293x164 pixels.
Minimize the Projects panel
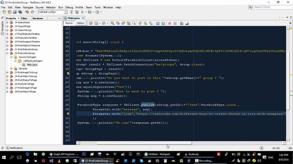click(60, 18)
